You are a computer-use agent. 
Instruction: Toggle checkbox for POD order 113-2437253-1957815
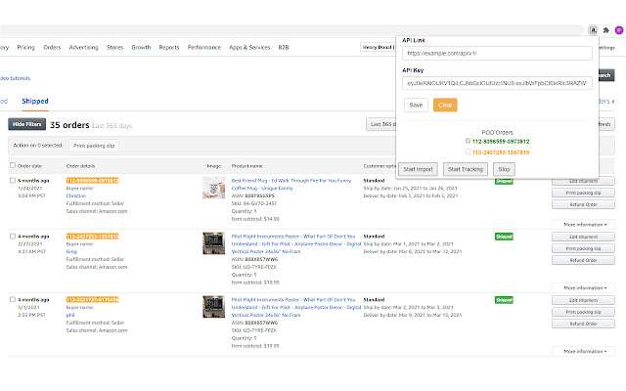tap(468, 152)
